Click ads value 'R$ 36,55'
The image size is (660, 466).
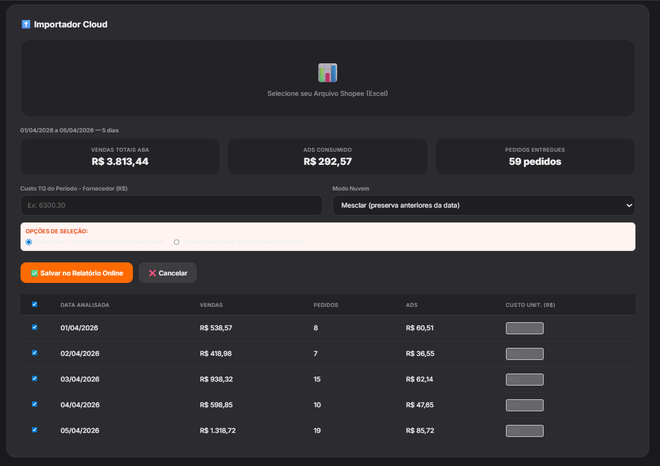coord(420,354)
